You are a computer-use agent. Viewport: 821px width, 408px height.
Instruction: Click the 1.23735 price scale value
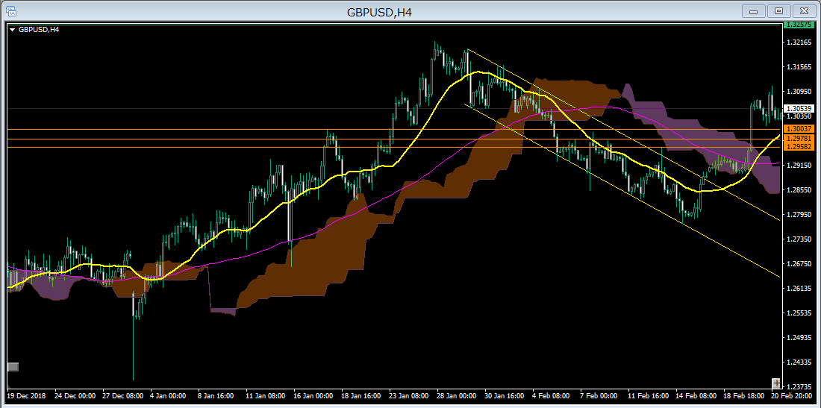tap(798, 386)
